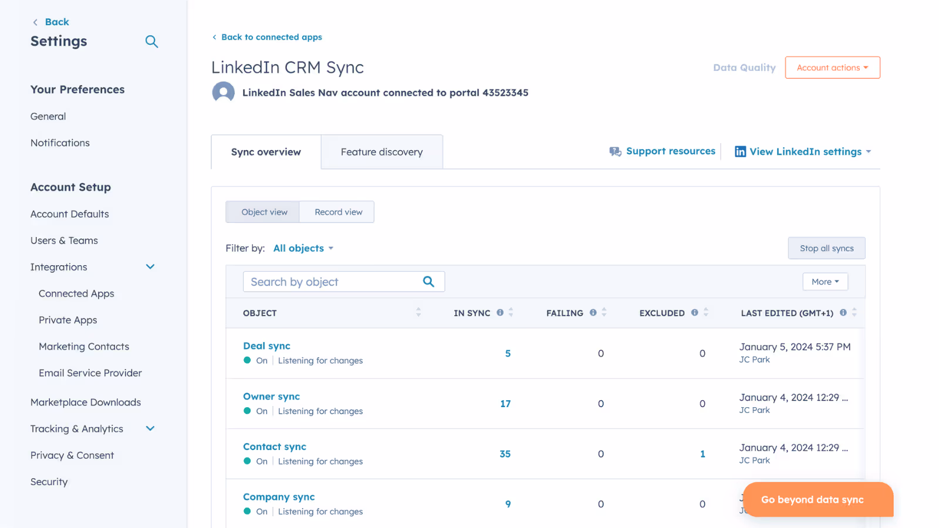Viewport: 939px width, 528px height.
Task: Open Notifications preferences in sidebar
Action: [x=60, y=143]
